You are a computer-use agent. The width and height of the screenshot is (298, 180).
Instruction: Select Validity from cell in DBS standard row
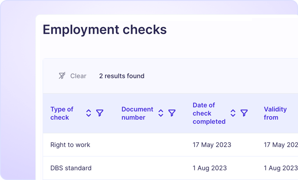pos(280,168)
